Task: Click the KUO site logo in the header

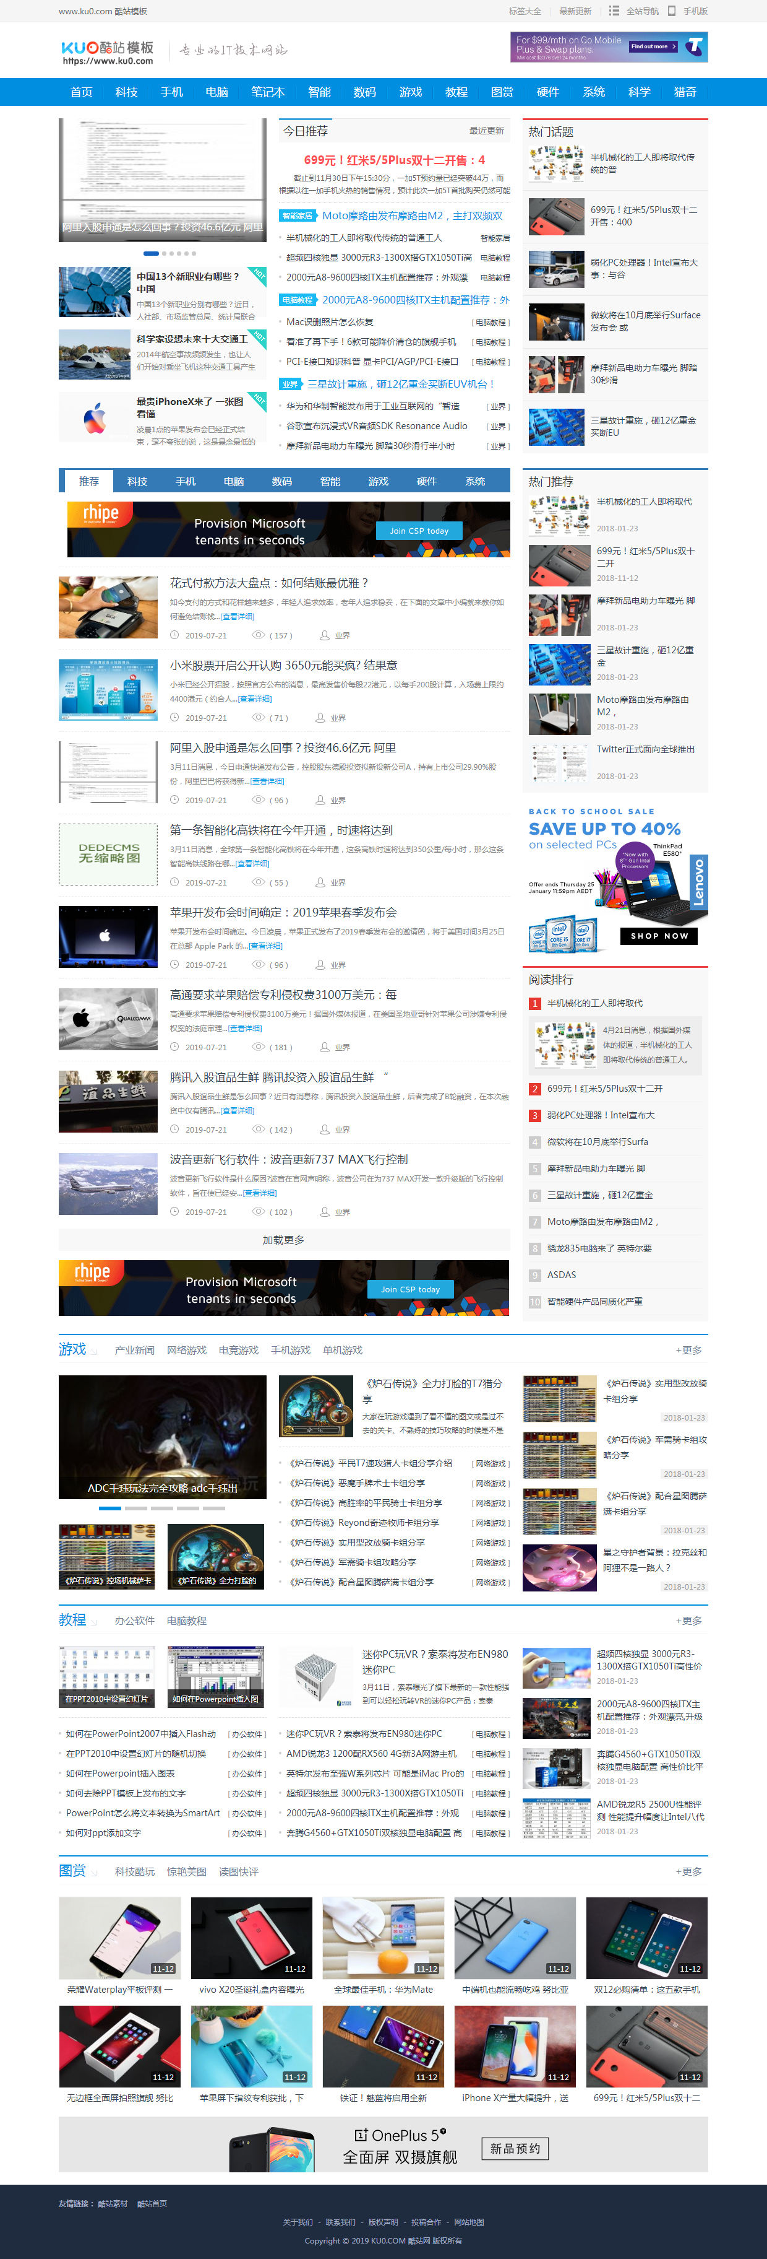Action: click(x=107, y=52)
